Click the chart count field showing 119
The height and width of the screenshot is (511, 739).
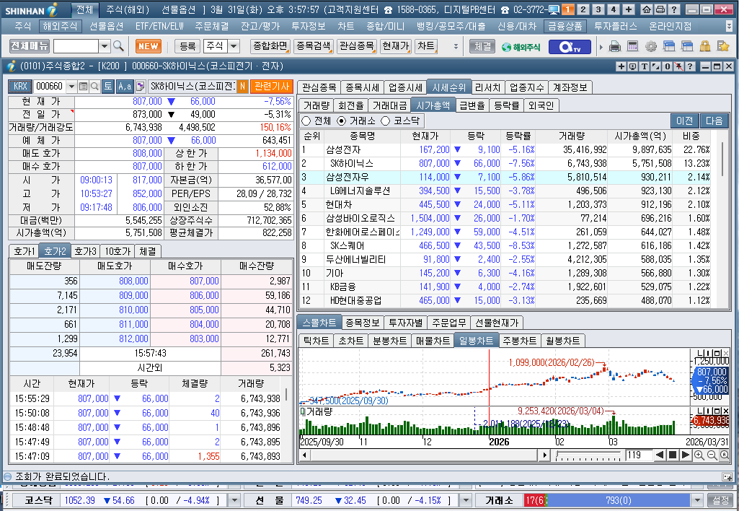pos(638,455)
